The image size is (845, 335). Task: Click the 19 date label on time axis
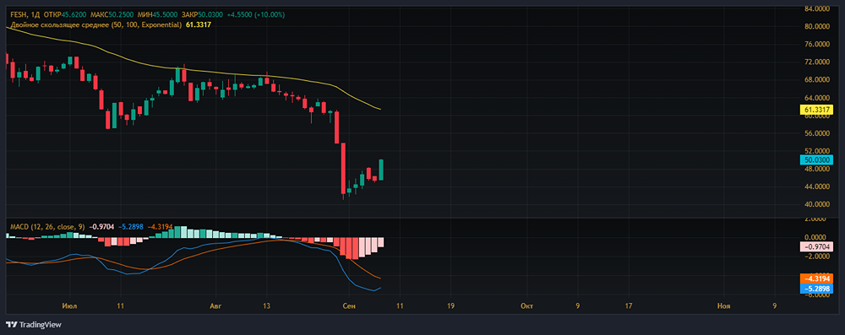[450, 306]
